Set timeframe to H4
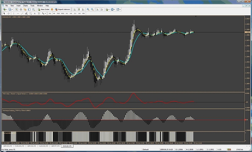Screen dimensions: 252x152 (x=71, y=13)
